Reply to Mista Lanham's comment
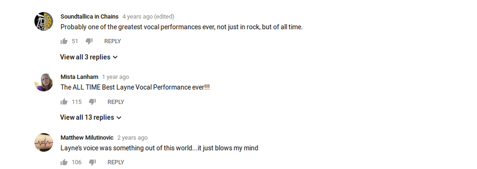477x169 pixels. 116,102
